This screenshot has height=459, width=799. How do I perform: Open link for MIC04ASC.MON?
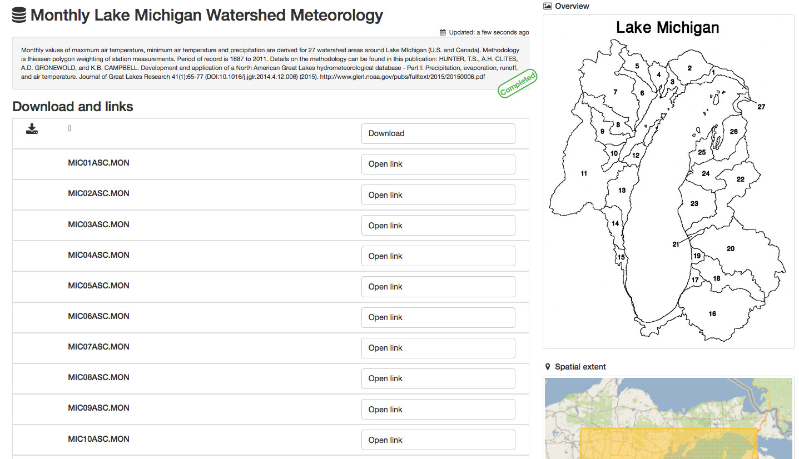pyautogui.click(x=438, y=256)
